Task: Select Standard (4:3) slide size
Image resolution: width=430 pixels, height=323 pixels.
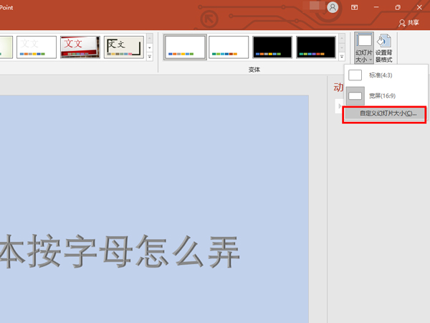Action: (x=380, y=75)
